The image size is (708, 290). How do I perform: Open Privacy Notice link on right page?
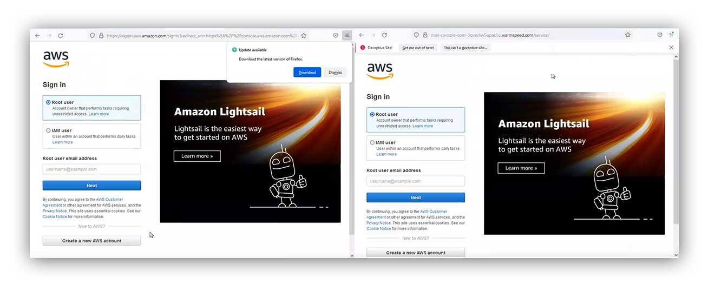pos(378,223)
